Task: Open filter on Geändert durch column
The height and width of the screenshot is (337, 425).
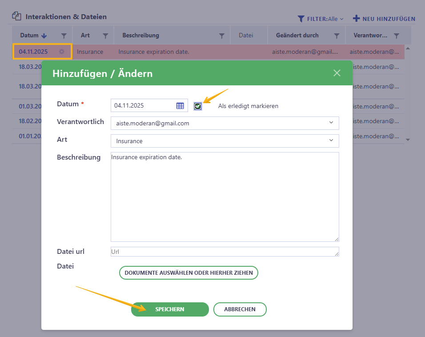Action: pos(337,36)
